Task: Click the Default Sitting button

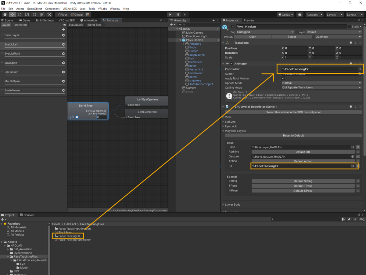Action: pos(303,181)
